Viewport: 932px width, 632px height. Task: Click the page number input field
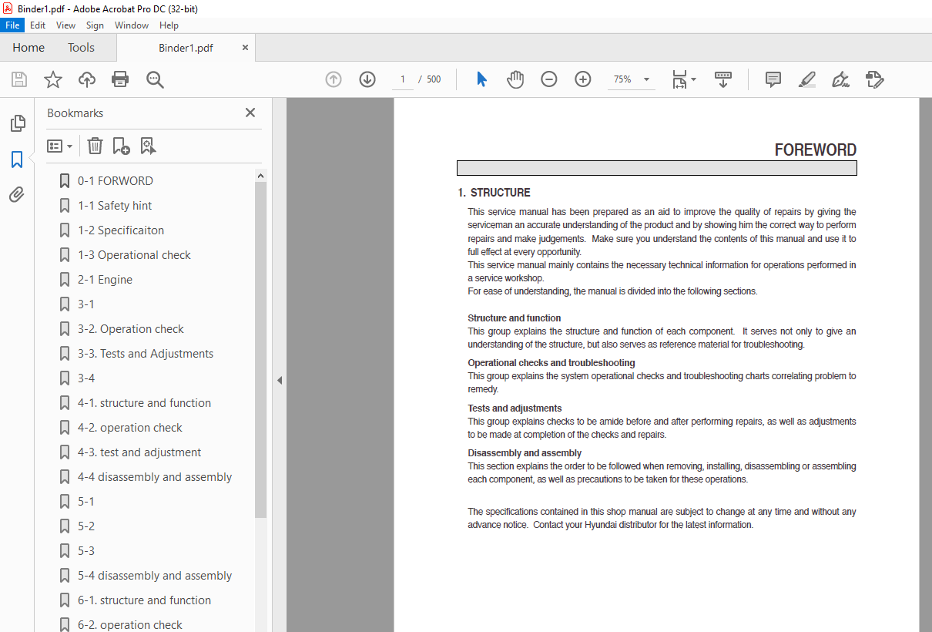(402, 79)
